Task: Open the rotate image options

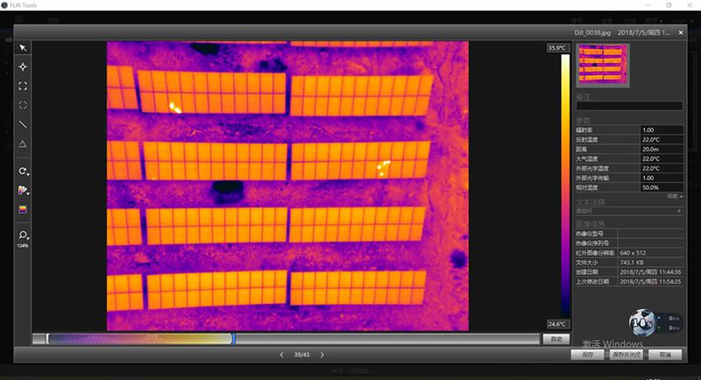Action: [x=24, y=171]
